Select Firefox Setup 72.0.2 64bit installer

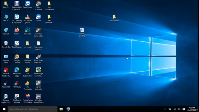tap(28, 99)
